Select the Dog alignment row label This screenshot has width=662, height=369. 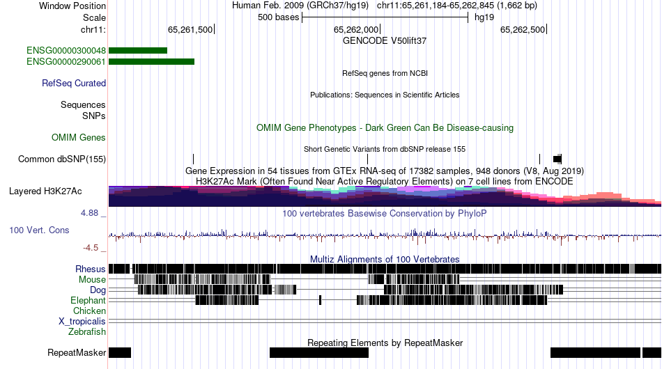click(x=98, y=290)
